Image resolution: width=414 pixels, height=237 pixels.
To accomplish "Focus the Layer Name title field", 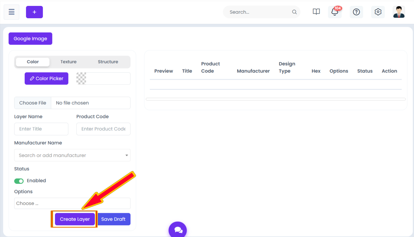I will [41, 129].
